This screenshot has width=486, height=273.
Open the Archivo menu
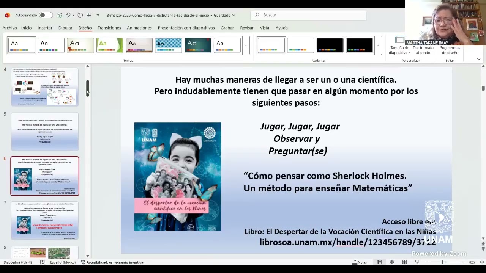pos(9,28)
